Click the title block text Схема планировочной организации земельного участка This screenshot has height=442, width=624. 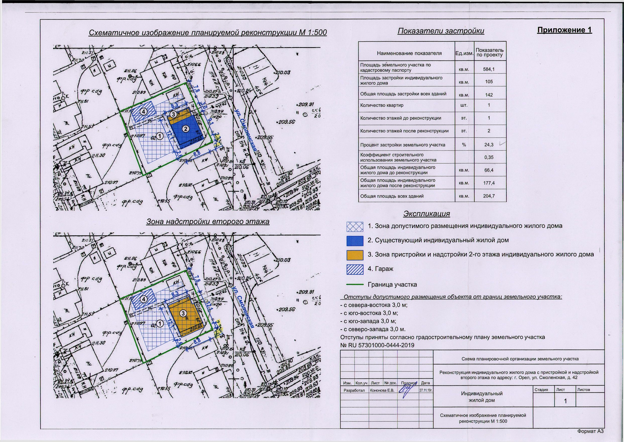(x=520, y=359)
